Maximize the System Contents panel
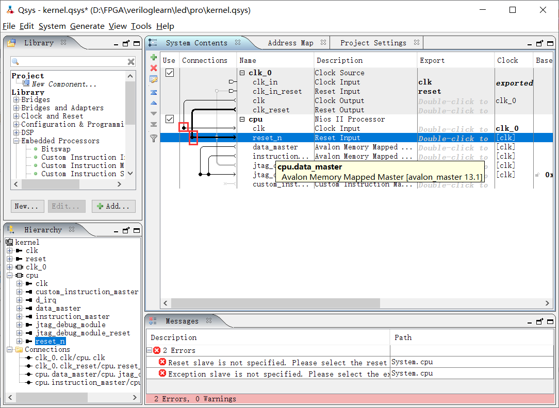 pos(550,43)
